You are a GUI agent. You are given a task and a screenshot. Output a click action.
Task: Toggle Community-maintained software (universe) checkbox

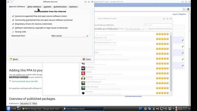click(x=13, y=20)
